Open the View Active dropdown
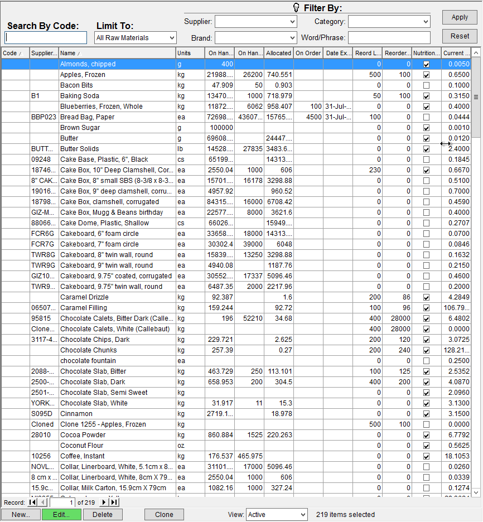Viewport: 483px width, 522px height. (303, 515)
